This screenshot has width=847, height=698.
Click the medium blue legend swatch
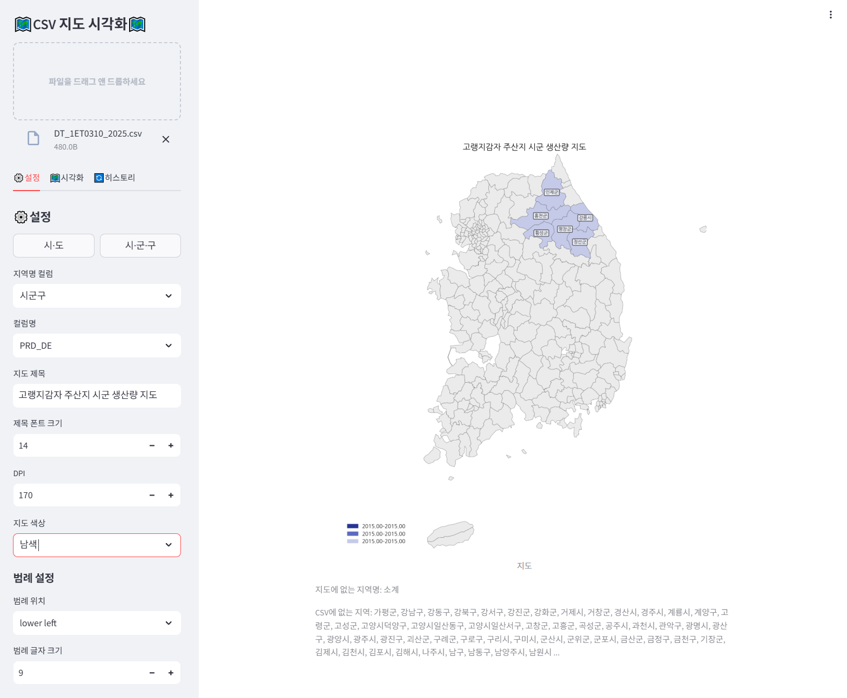(x=353, y=533)
